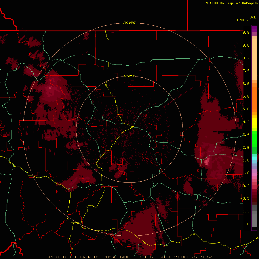Viewport: 259px width, 259px height.
Task: Click the -0.5 value on the legend
Action: point(245,199)
